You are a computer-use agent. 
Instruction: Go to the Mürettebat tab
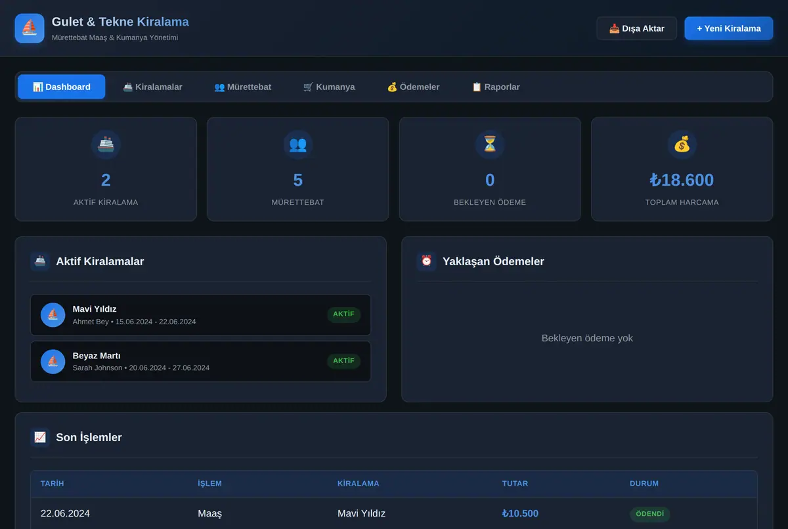coord(243,87)
